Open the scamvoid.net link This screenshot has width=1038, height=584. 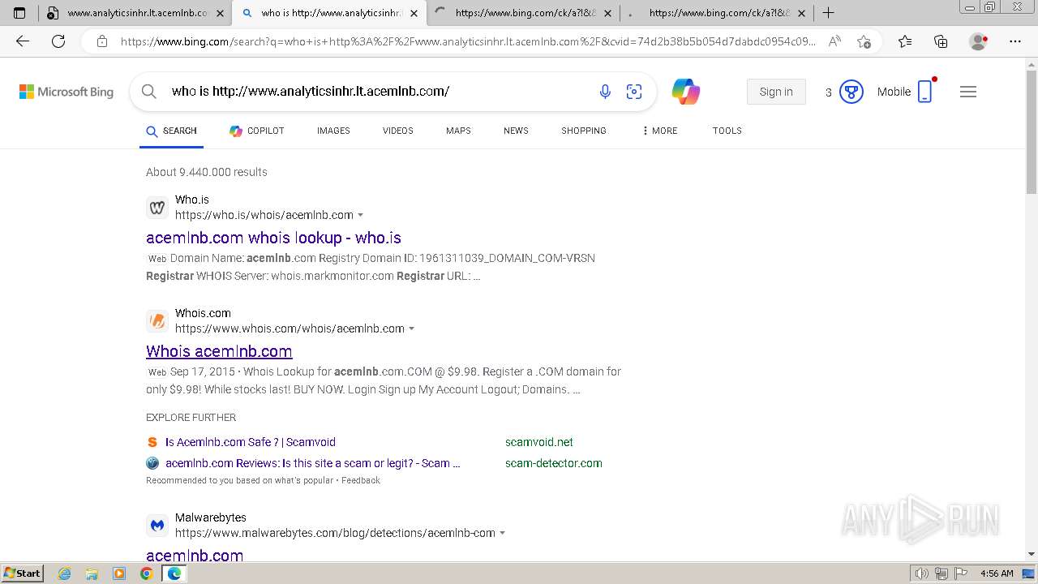point(539,442)
